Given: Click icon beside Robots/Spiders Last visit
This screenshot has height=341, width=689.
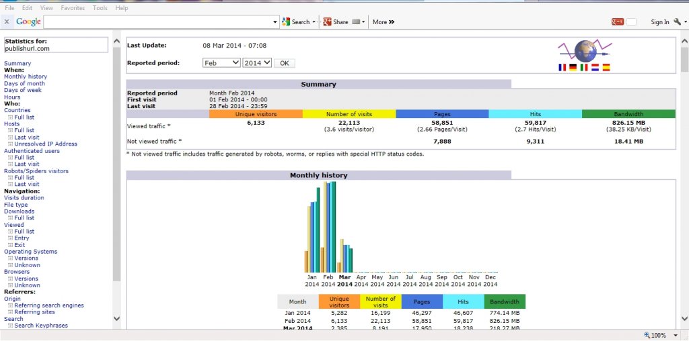Looking at the screenshot, I should pos(10,184).
